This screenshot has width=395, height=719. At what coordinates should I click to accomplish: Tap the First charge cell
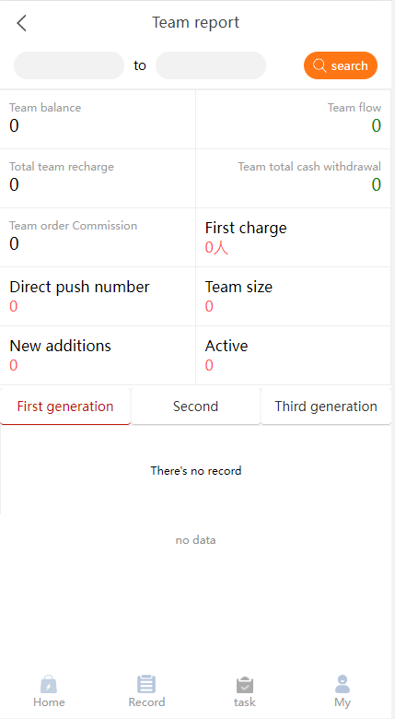tap(294, 238)
